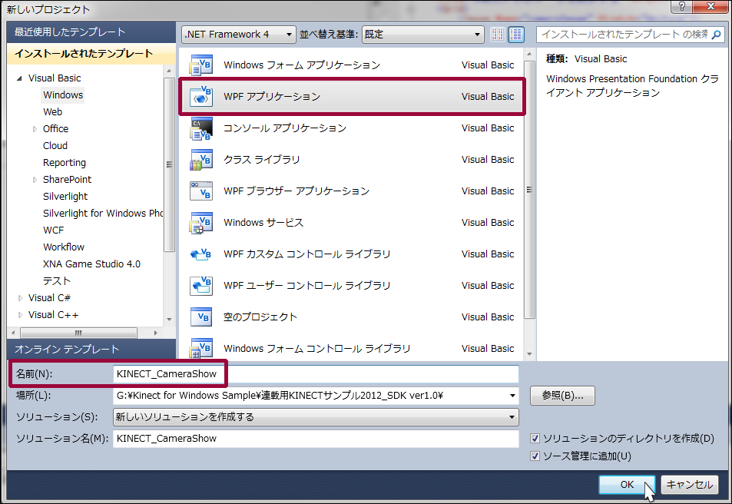The height and width of the screenshot is (504, 732).
Task: Expand the SharePoint tree node
Action: [35, 180]
